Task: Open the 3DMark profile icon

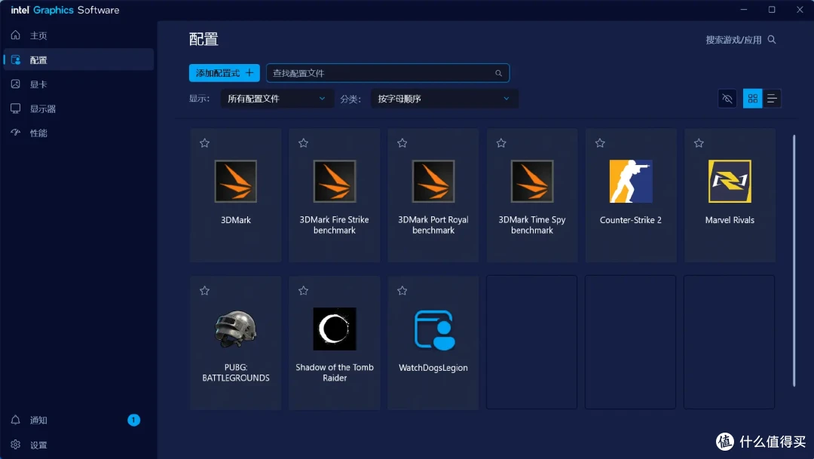Action: point(236,181)
